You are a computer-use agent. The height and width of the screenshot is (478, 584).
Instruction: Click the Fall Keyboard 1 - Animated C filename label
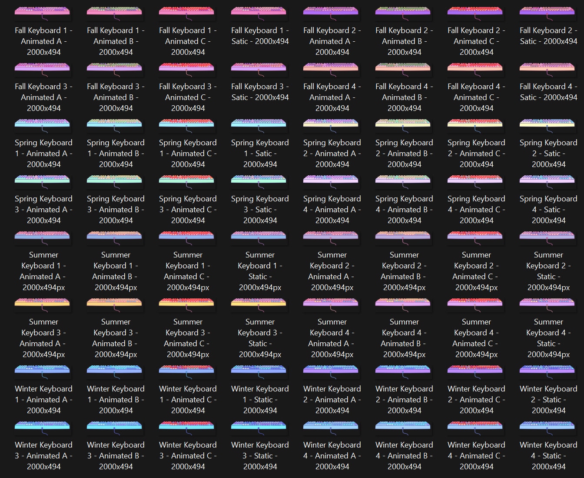coord(187,41)
